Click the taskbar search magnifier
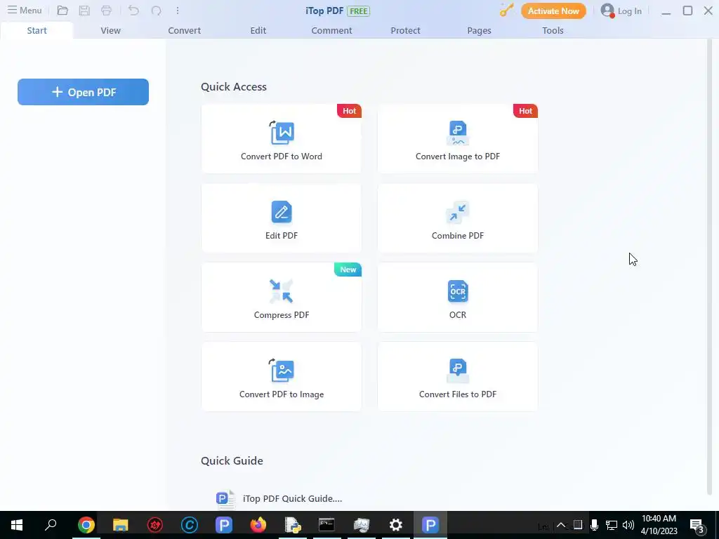The image size is (719, 539). click(51, 525)
